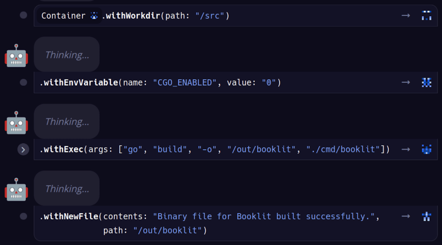
Task: Open the Thinking bubble above withExec
Action: tap(67, 122)
